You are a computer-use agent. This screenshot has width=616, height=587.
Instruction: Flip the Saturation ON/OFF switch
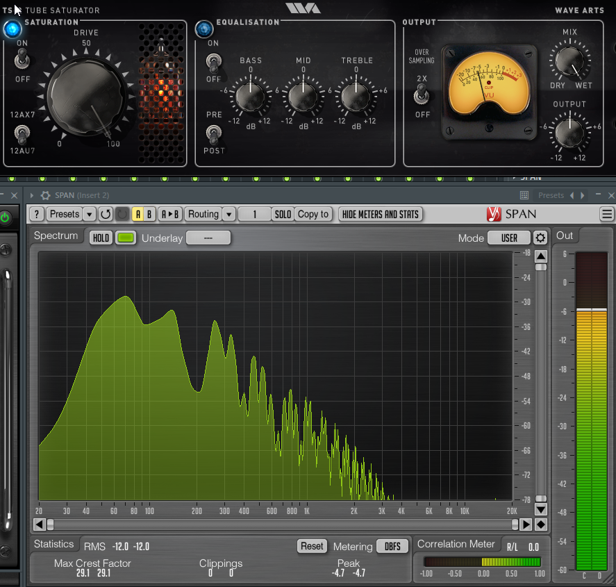pyautogui.click(x=22, y=60)
